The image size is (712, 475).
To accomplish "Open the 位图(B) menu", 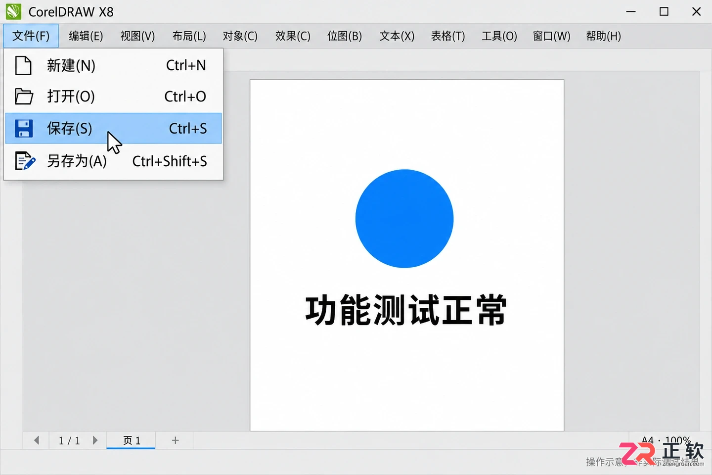I will point(345,36).
